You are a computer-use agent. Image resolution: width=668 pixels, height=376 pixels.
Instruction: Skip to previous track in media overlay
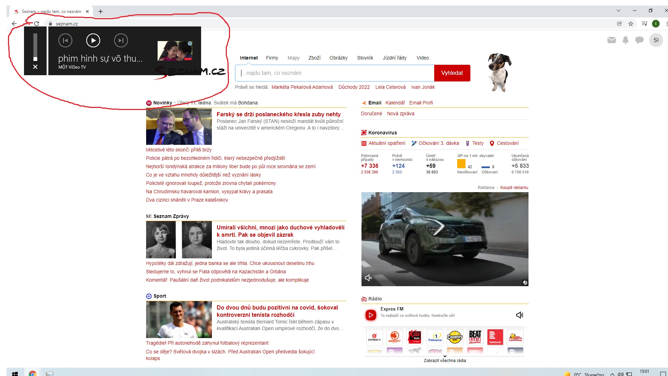[x=65, y=41]
